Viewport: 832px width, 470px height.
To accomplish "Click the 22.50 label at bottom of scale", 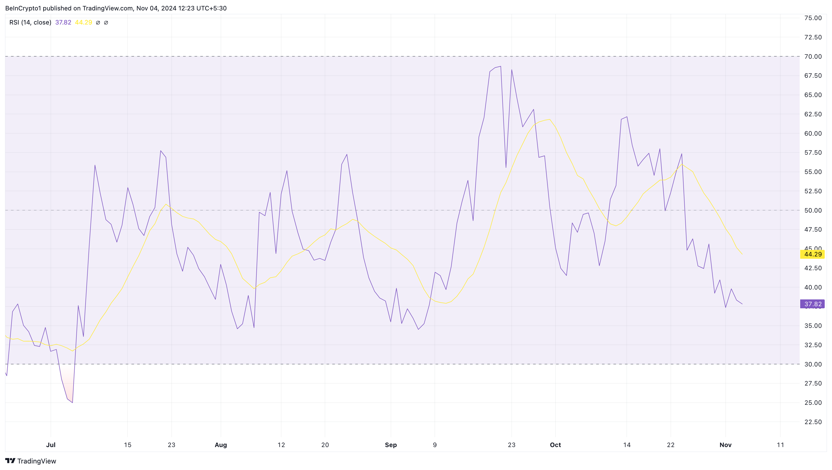I will [x=813, y=422].
